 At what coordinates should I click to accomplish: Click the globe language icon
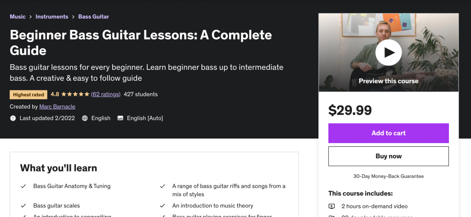click(85, 118)
